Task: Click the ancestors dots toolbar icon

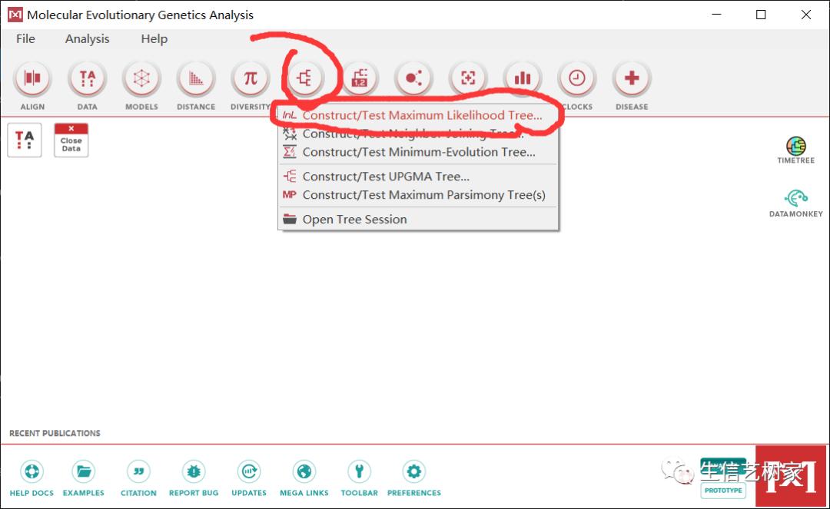Action: coord(414,78)
